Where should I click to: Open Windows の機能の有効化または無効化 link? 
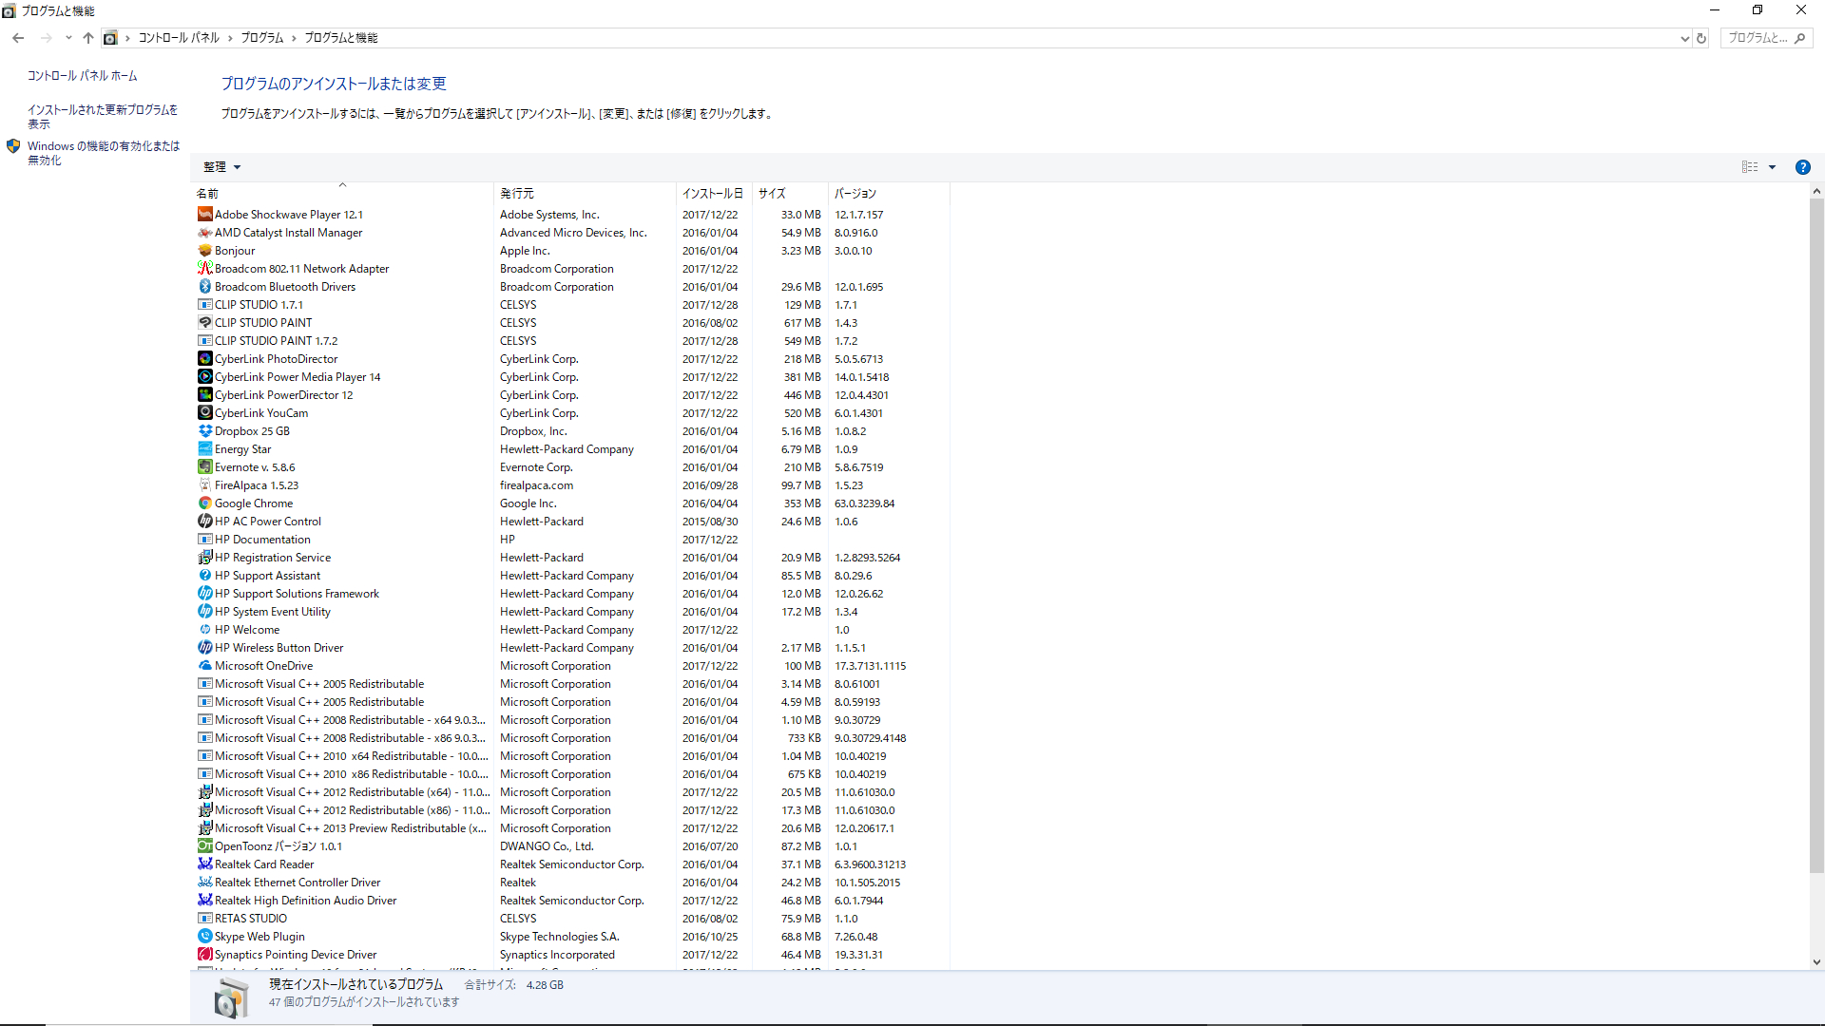click(x=103, y=153)
